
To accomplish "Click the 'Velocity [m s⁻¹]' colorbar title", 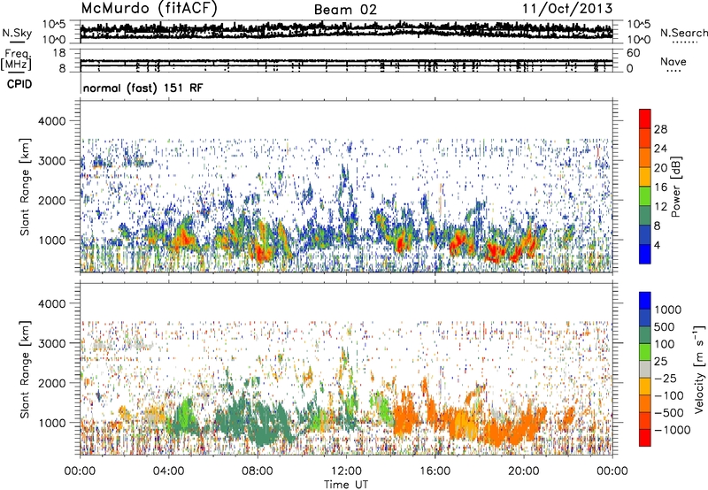I will point(699,370).
